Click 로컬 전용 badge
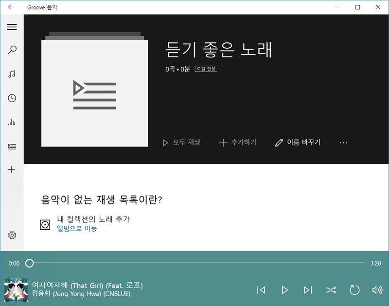This screenshot has width=389, height=306. coord(206,69)
